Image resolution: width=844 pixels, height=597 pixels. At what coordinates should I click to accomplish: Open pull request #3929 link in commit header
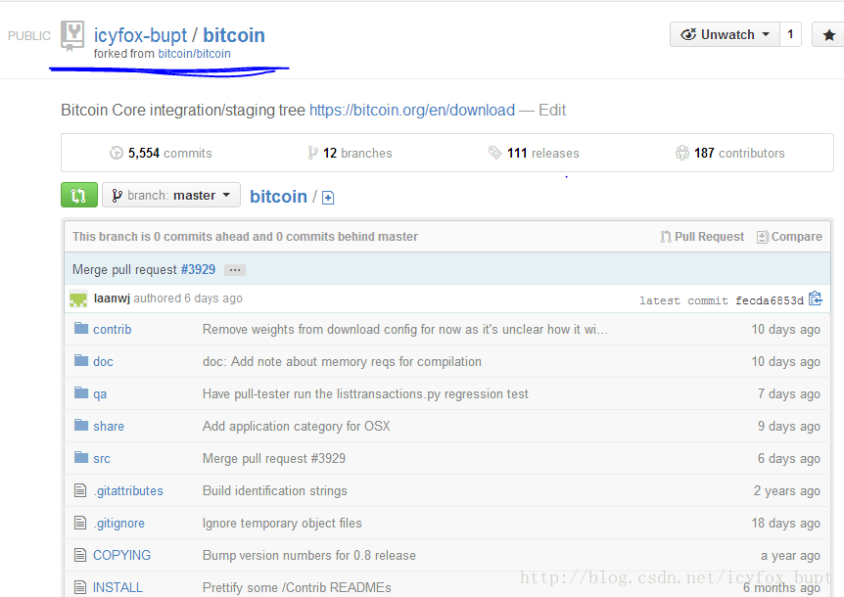tap(198, 269)
